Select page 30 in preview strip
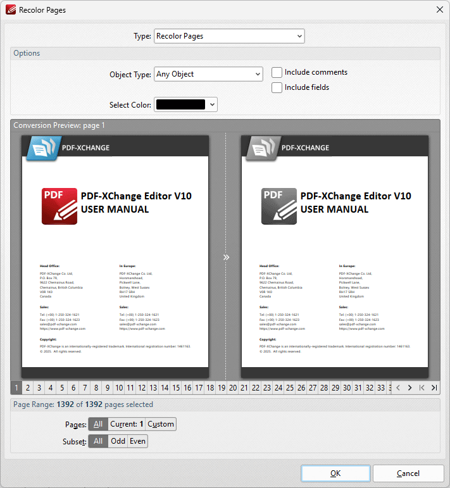450x488 pixels. point(347,387)
